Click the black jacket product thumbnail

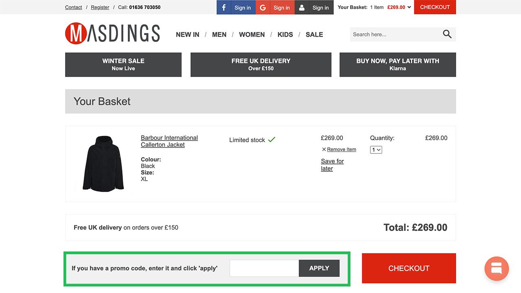[103, 164]
